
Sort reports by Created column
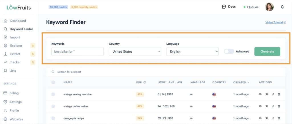pos(241,82)
